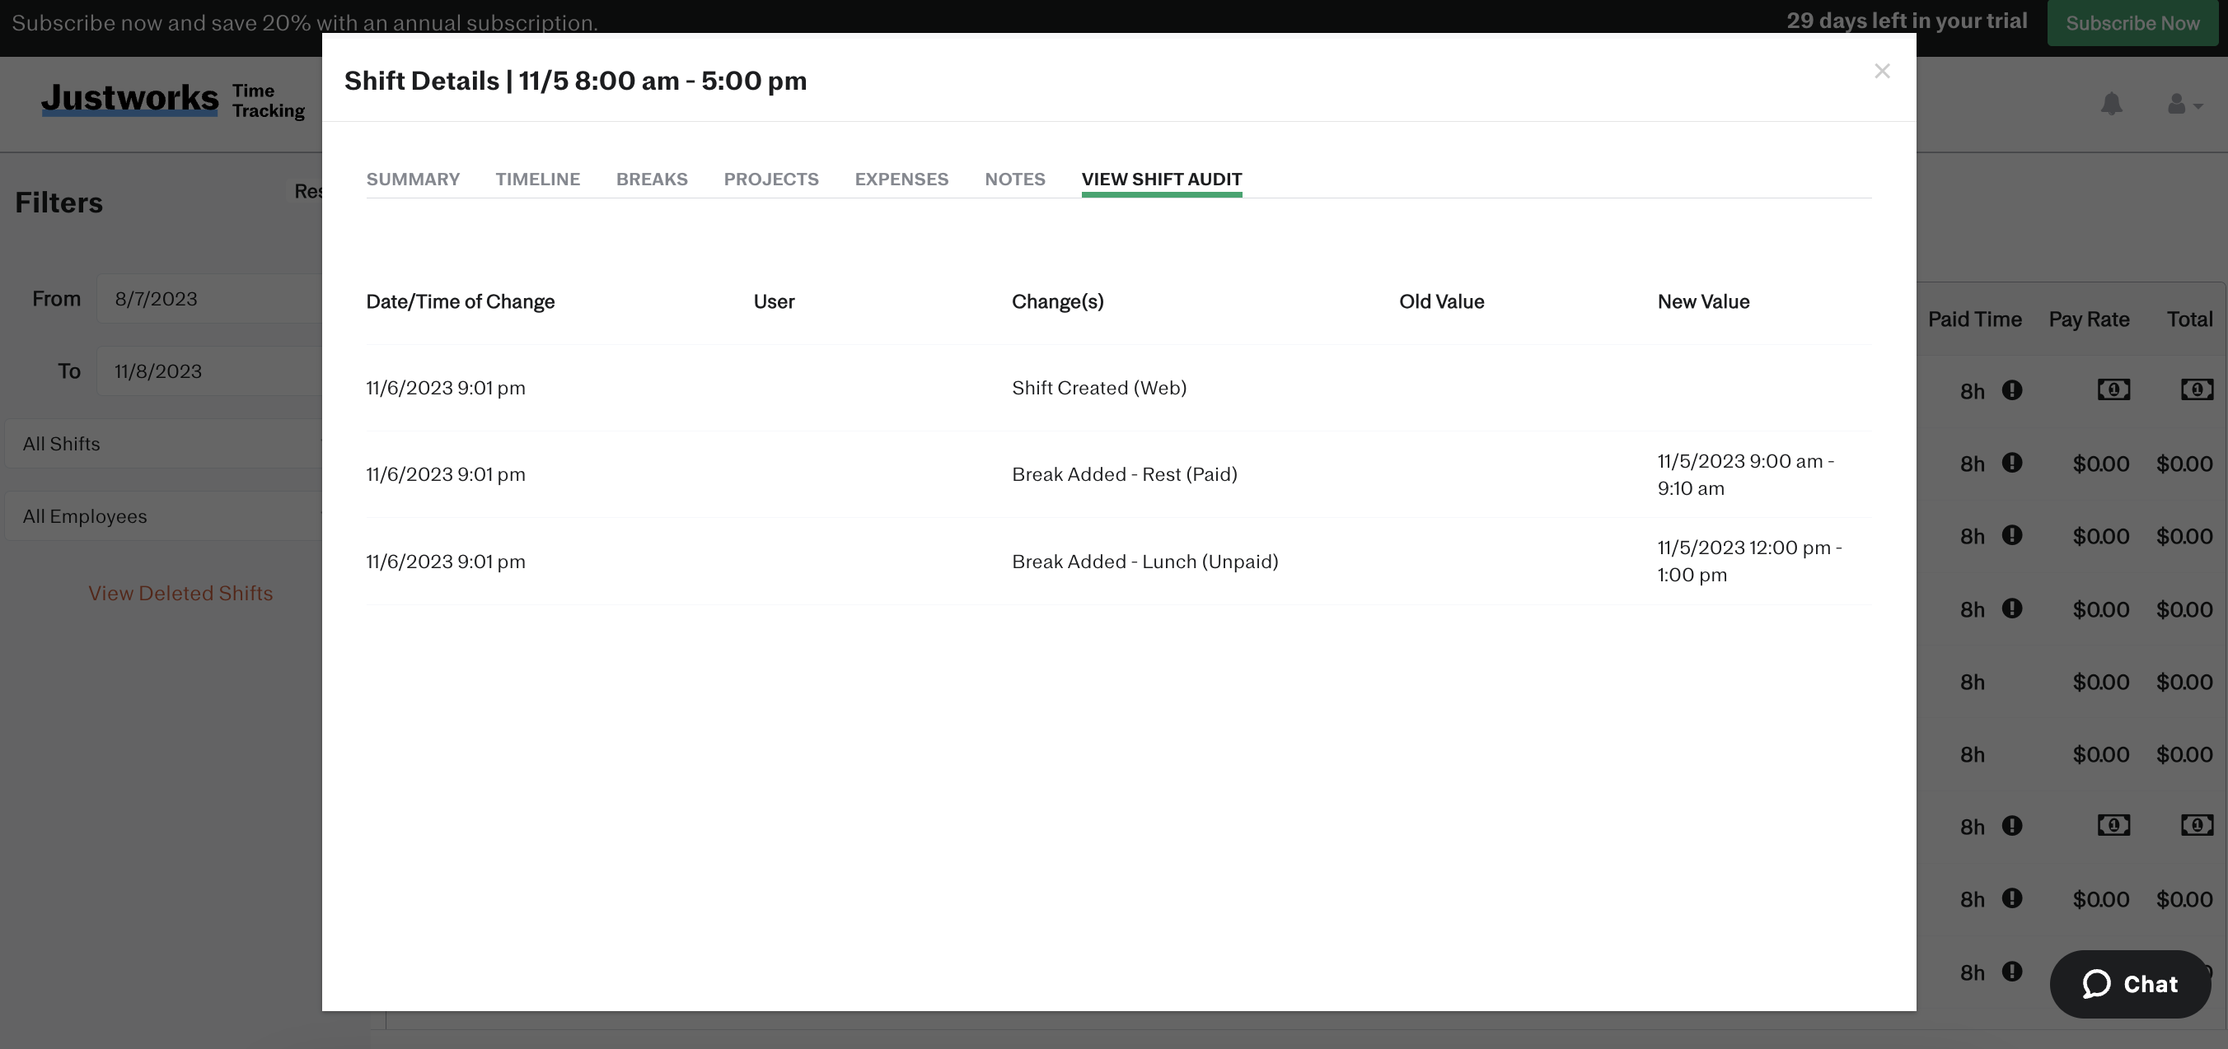Viewport: 2228px width, 1049px height.
Task: Click the New Value column header
Action: click(x=1703, y=301)
